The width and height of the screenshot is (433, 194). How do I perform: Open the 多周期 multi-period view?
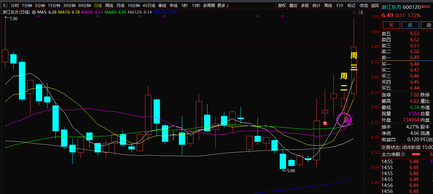pos(209,6)
